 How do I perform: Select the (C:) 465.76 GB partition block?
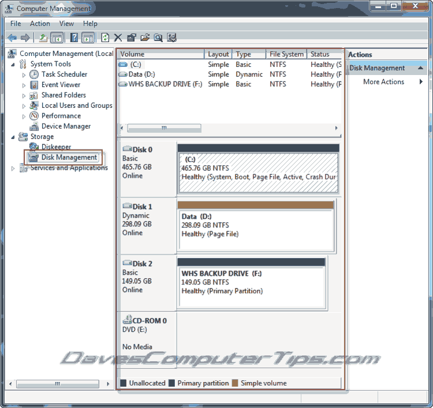(x=258, y=173)
